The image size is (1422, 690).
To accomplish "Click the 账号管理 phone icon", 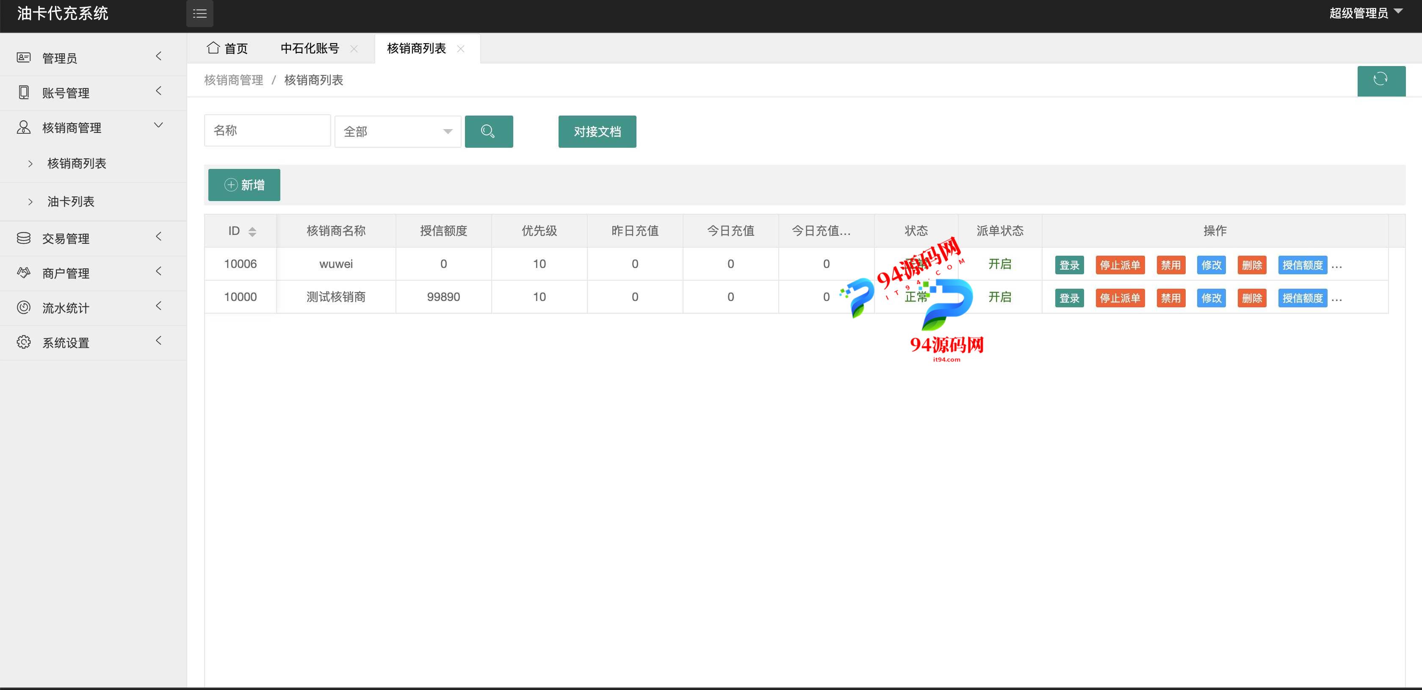I will point(24,92).
